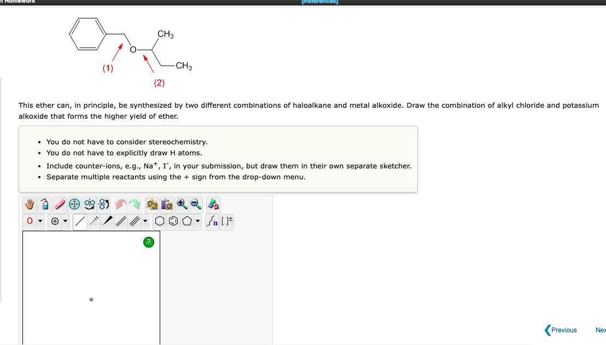Open the molecule templates/add-ins icon
606x345 pixels.
click(213, 204)
